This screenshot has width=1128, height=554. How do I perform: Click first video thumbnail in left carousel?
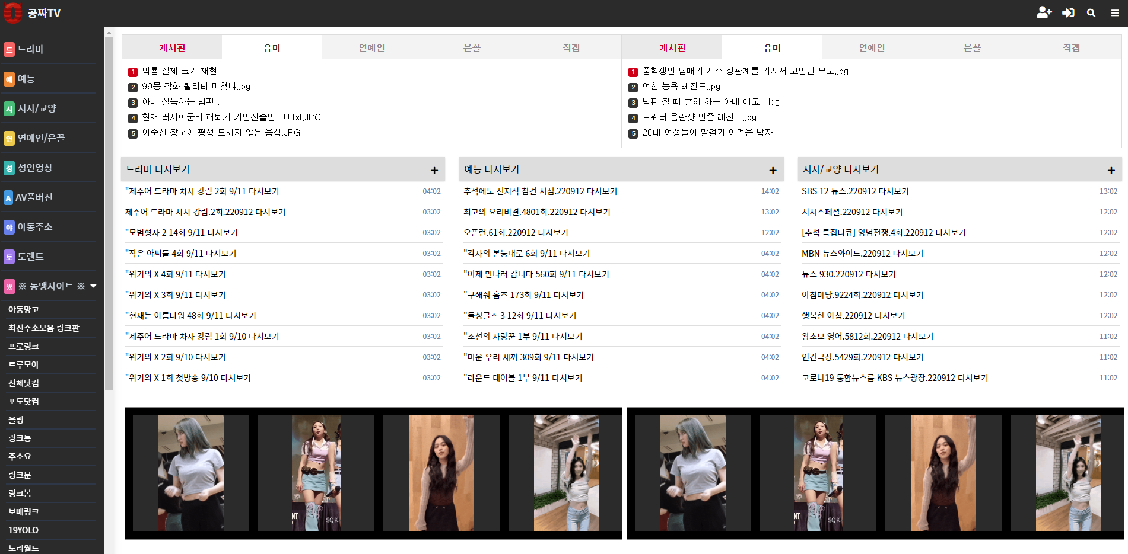[x=190, y=473]
